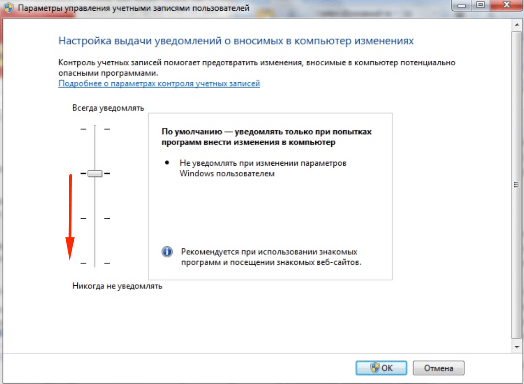The height and width of the screenshot is (384, 524).
Task: Click the paragraph Контроль учетных записей помогает
Action: click(257, 68)
